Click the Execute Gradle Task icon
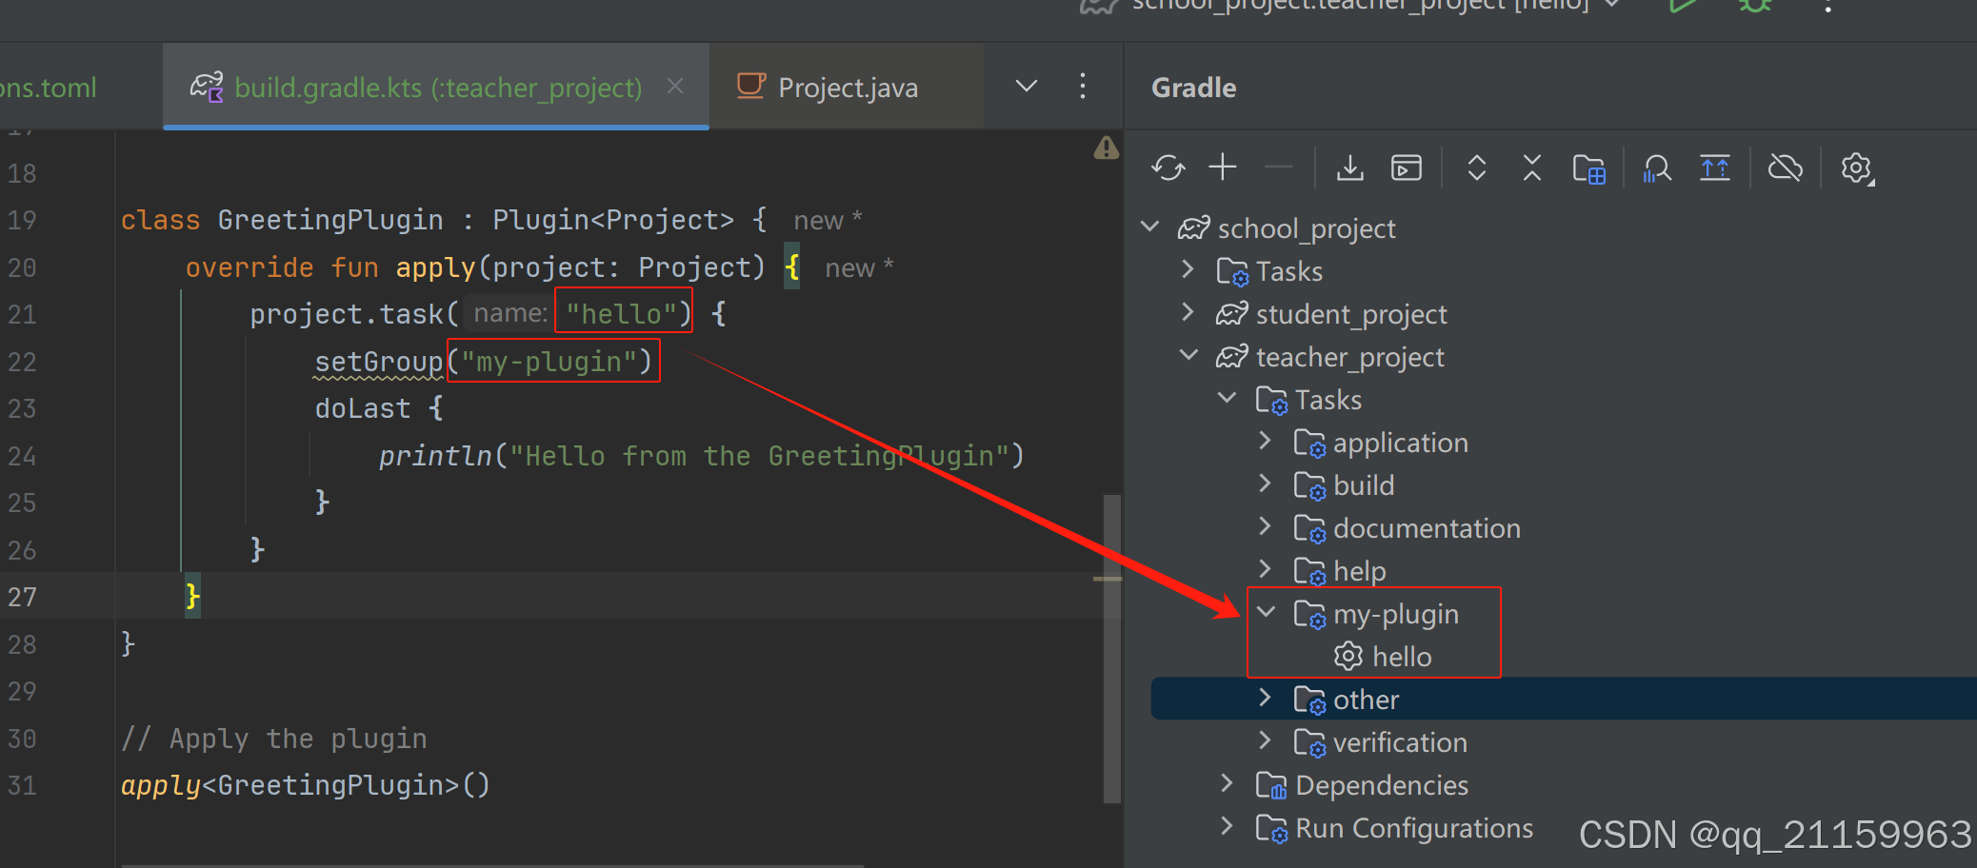The image size is (1977, 868). tap(1407, 168)
